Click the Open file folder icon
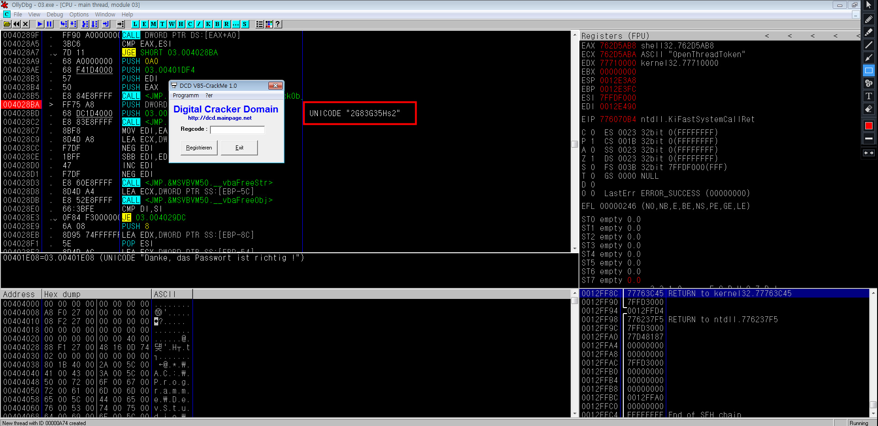This screenshot has width=878, height=426. [7, 24]
